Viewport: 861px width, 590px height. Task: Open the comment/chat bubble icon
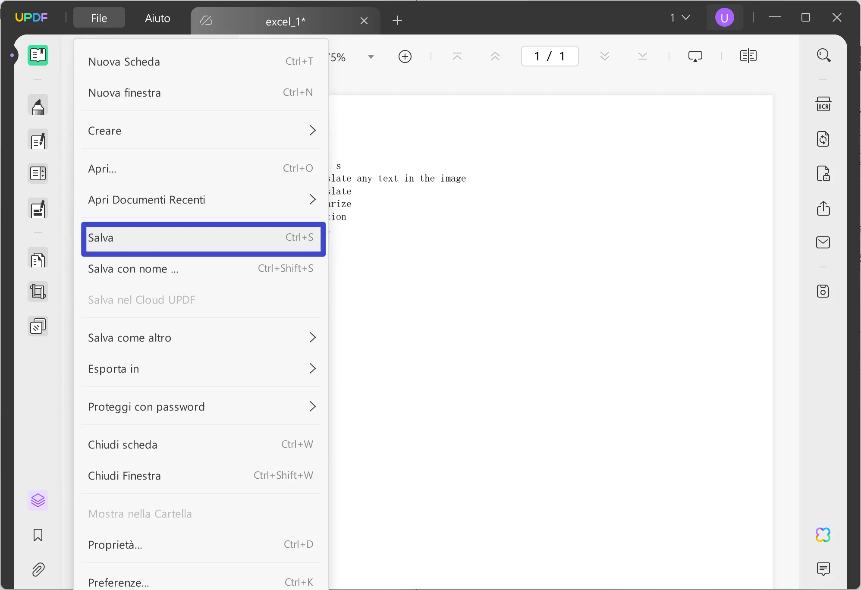pyautogui.click(x=823, y=569)
